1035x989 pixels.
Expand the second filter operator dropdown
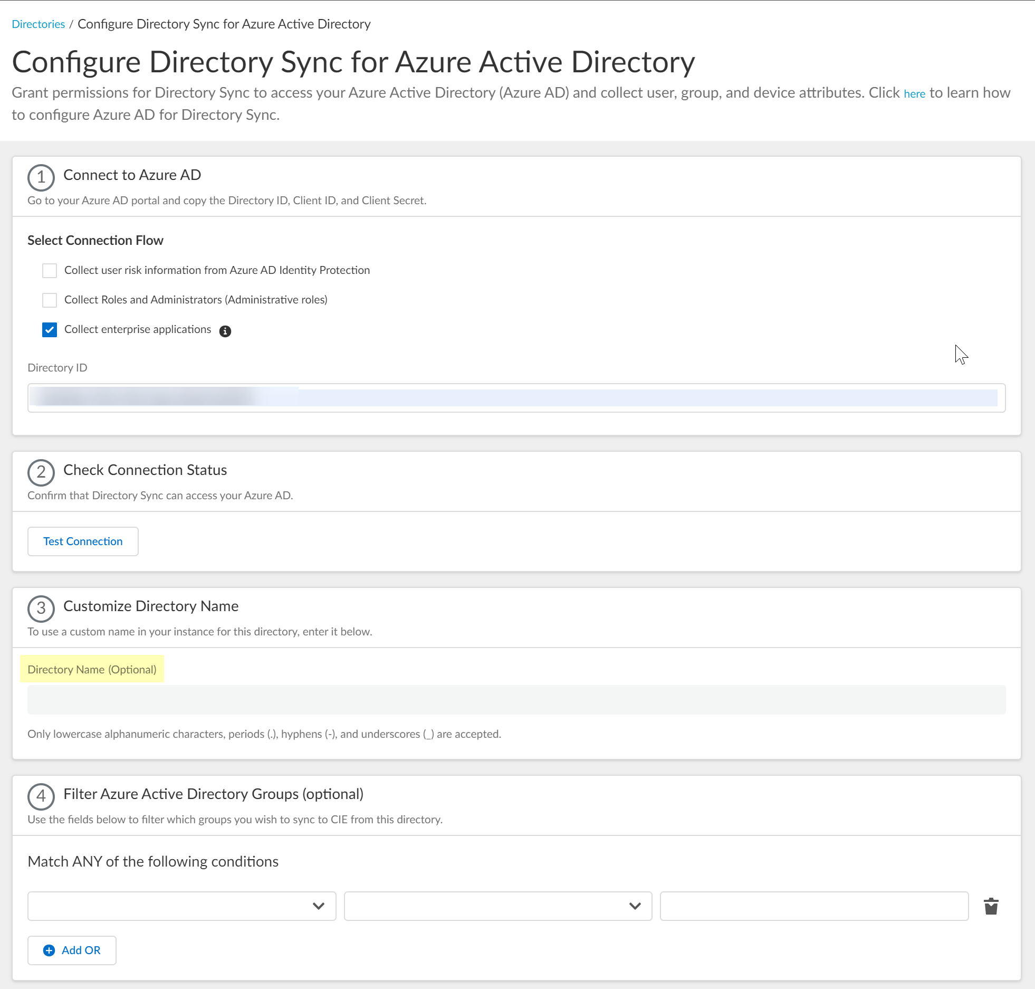[497, 906]
